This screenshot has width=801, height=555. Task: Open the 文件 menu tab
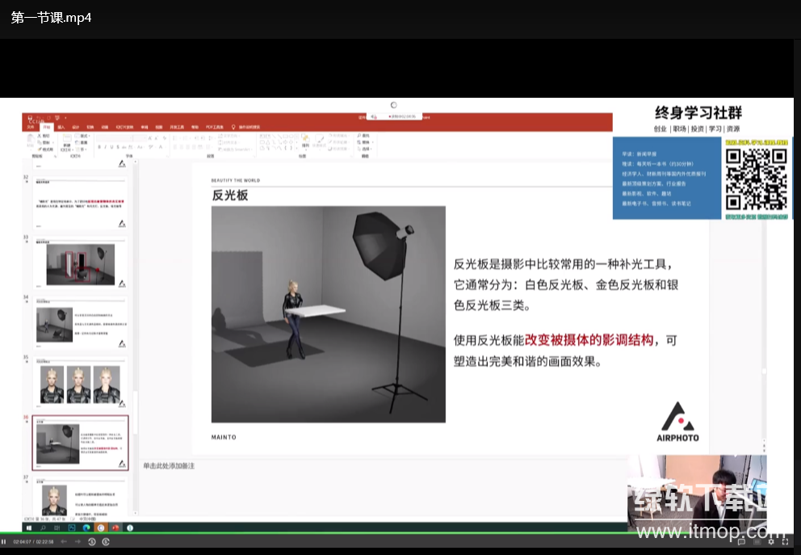coord(31,127)
